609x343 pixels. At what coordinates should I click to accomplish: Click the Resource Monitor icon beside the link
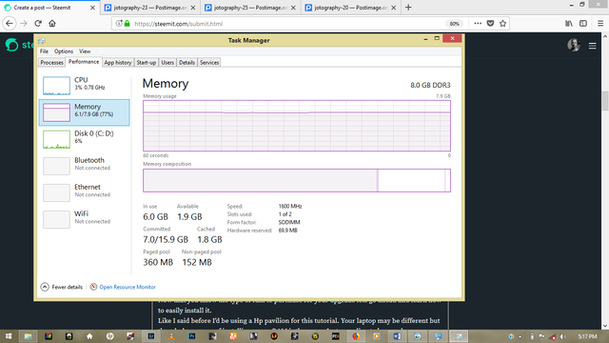pos(93,287)
